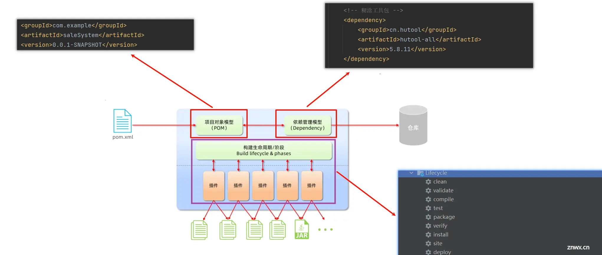Click the hutool-all artifactId line
602x255 pixels.
pos(420,40)
